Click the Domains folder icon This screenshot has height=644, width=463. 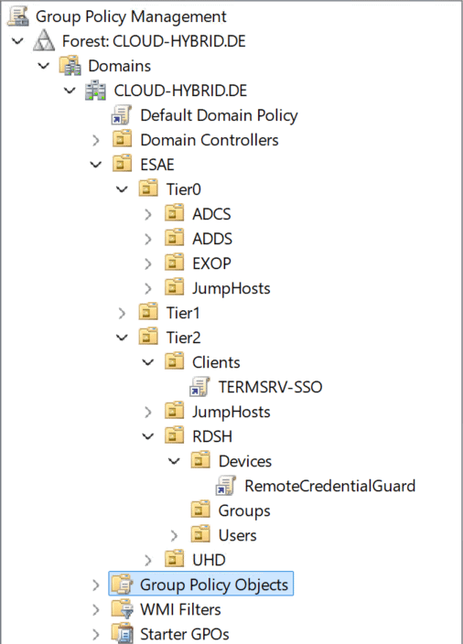70,66
